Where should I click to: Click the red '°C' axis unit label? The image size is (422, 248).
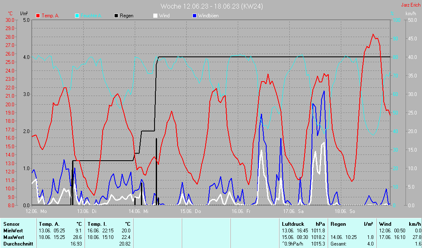10,14
